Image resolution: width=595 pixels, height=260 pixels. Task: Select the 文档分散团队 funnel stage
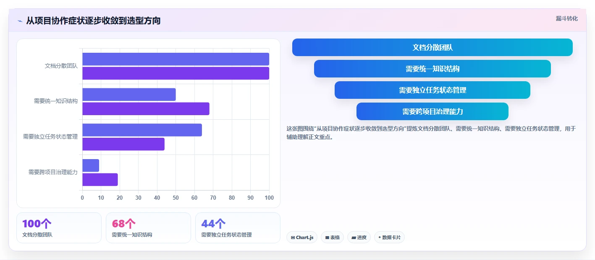(x=432, y=47)
